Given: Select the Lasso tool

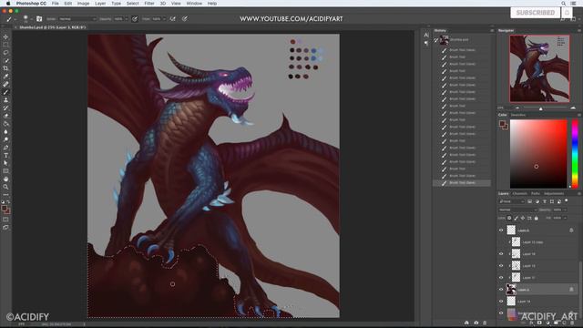Looking at the screenshot, I should point(5,53).
